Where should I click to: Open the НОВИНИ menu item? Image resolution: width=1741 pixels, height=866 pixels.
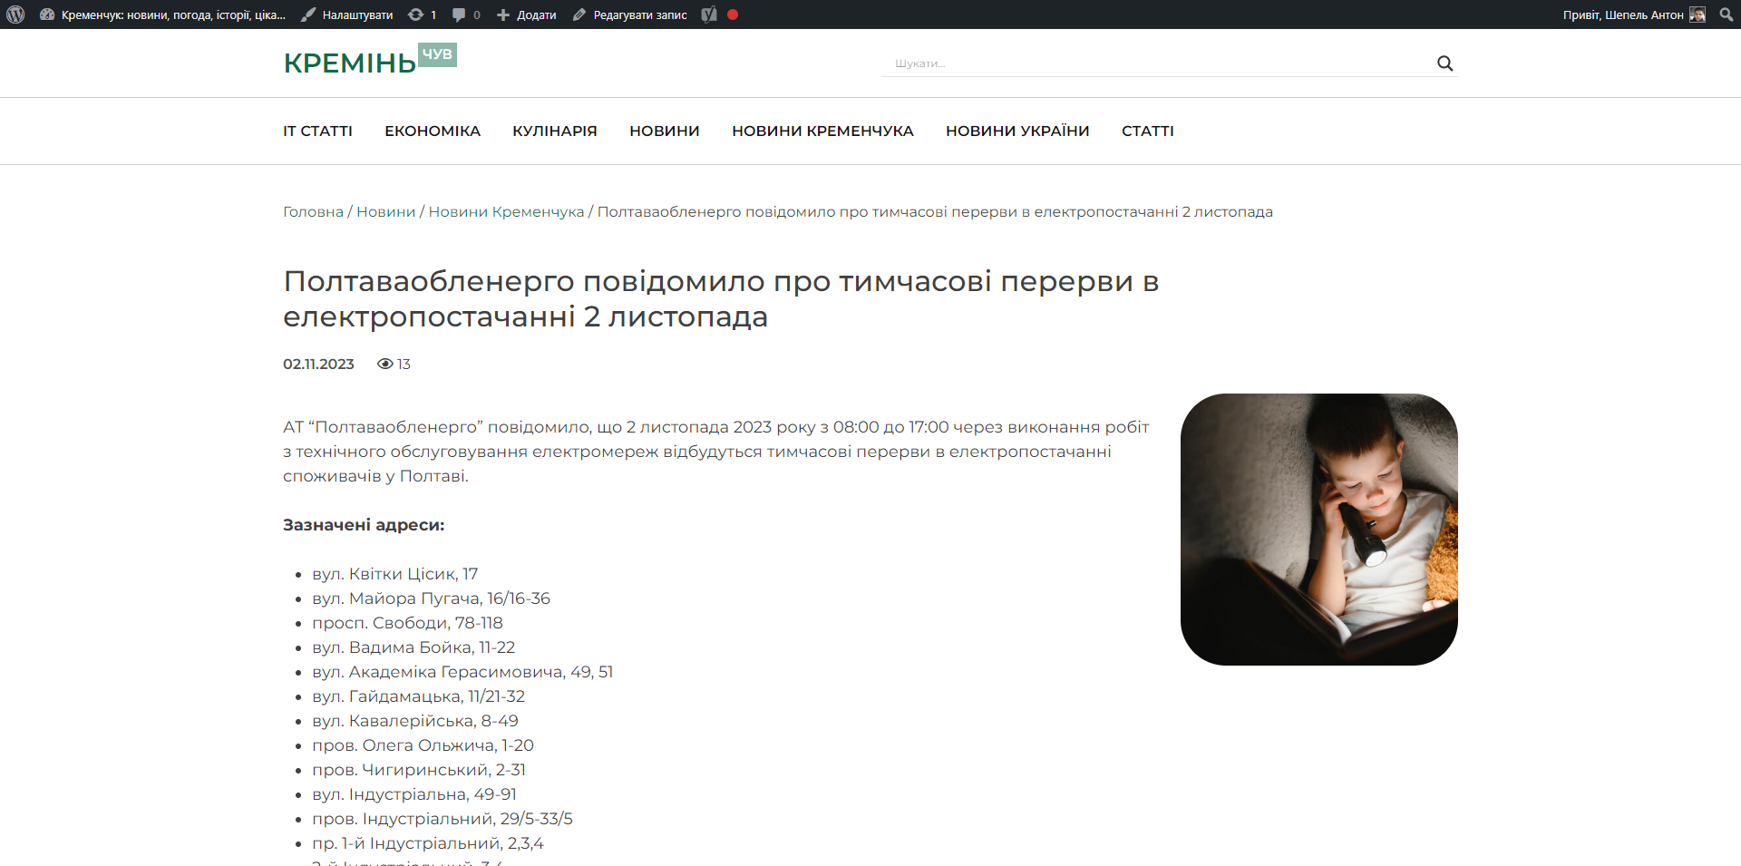pyautogui.click(x=664, y=131)
